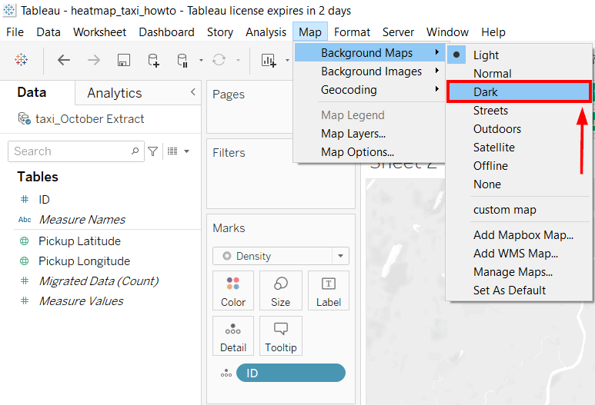
Task: Click the ID pill on Marks card
Action: click(291, 373)
